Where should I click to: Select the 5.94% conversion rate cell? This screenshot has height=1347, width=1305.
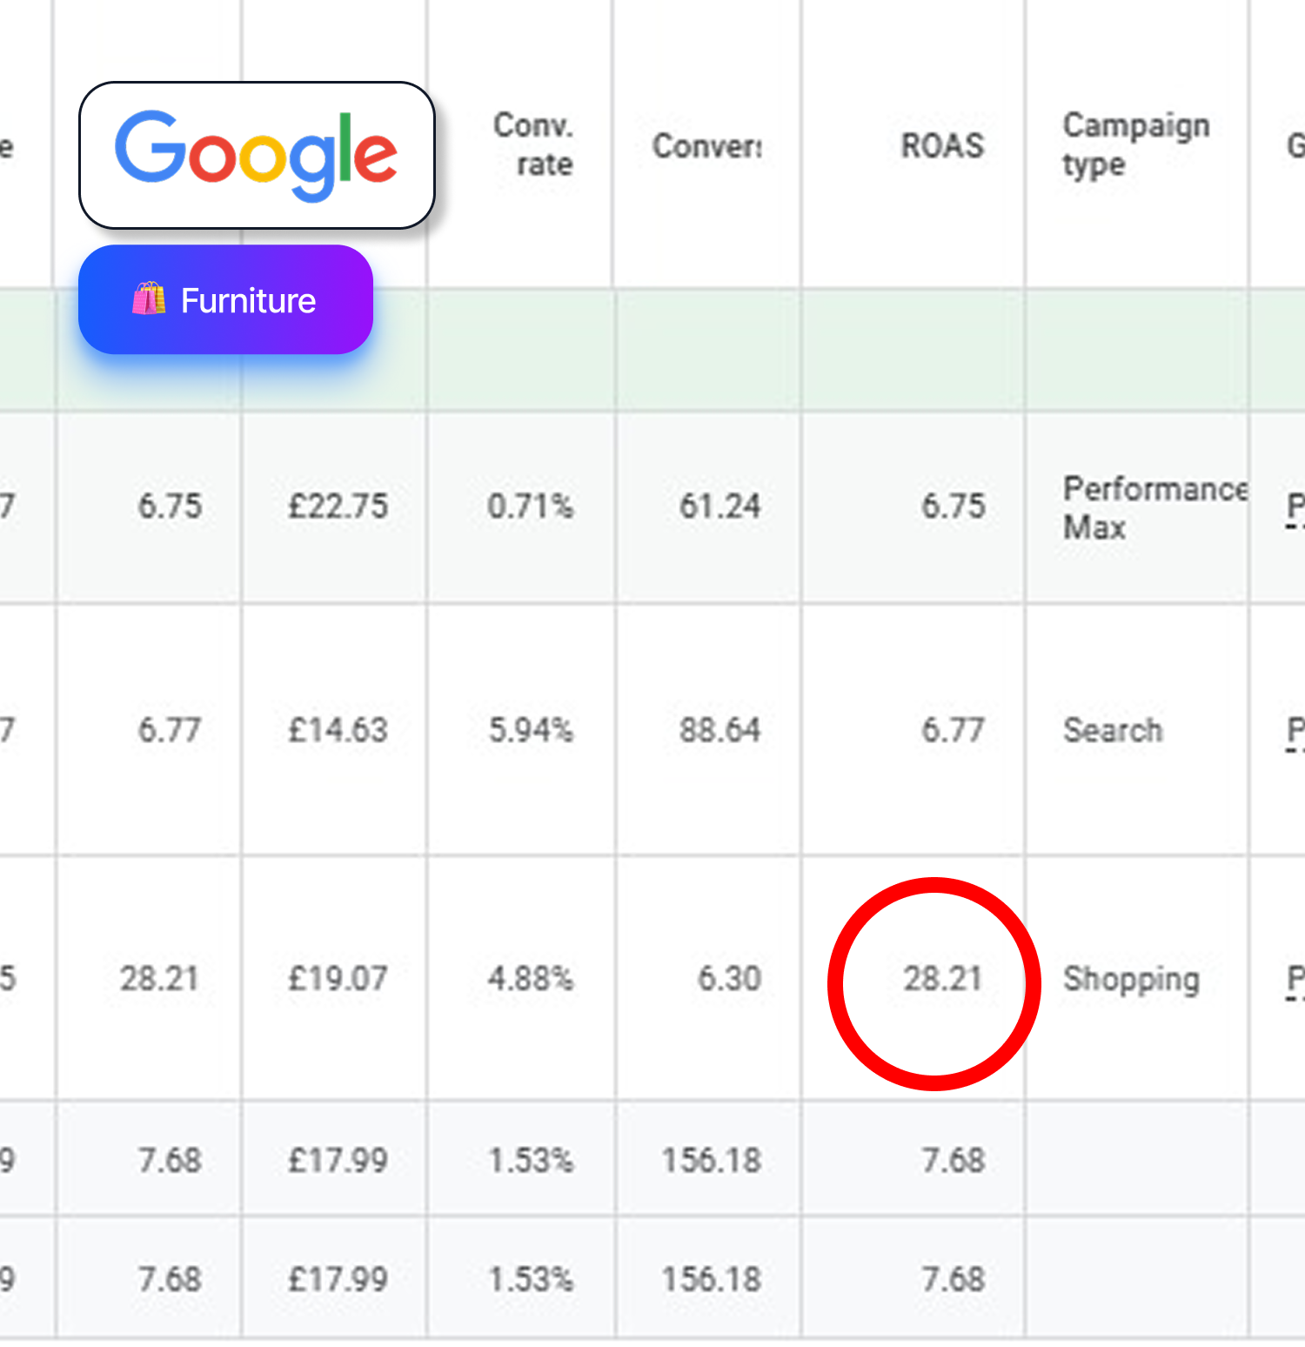[x=531, y=729]
